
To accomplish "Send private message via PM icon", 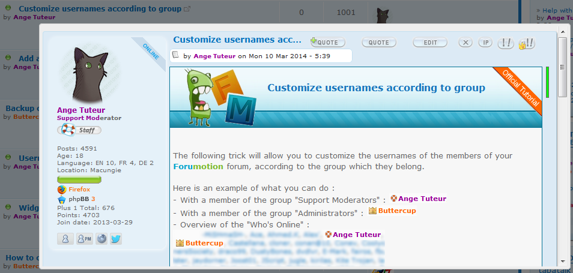I will tap(85, 239).
